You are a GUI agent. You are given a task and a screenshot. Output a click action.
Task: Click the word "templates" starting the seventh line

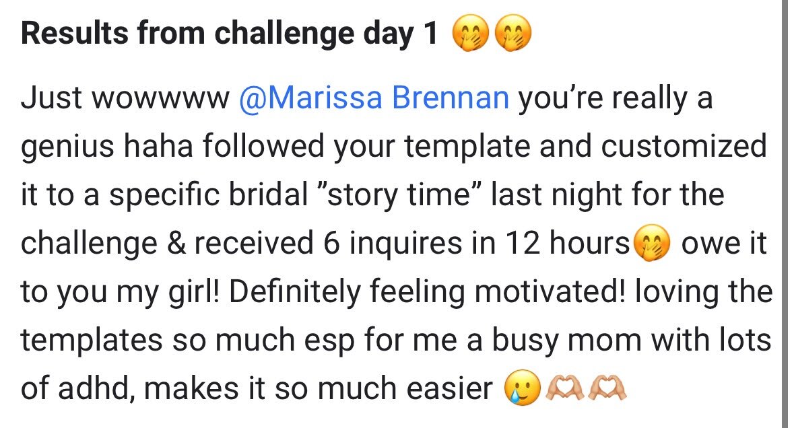pyautogui.click(x=92, y=341)
